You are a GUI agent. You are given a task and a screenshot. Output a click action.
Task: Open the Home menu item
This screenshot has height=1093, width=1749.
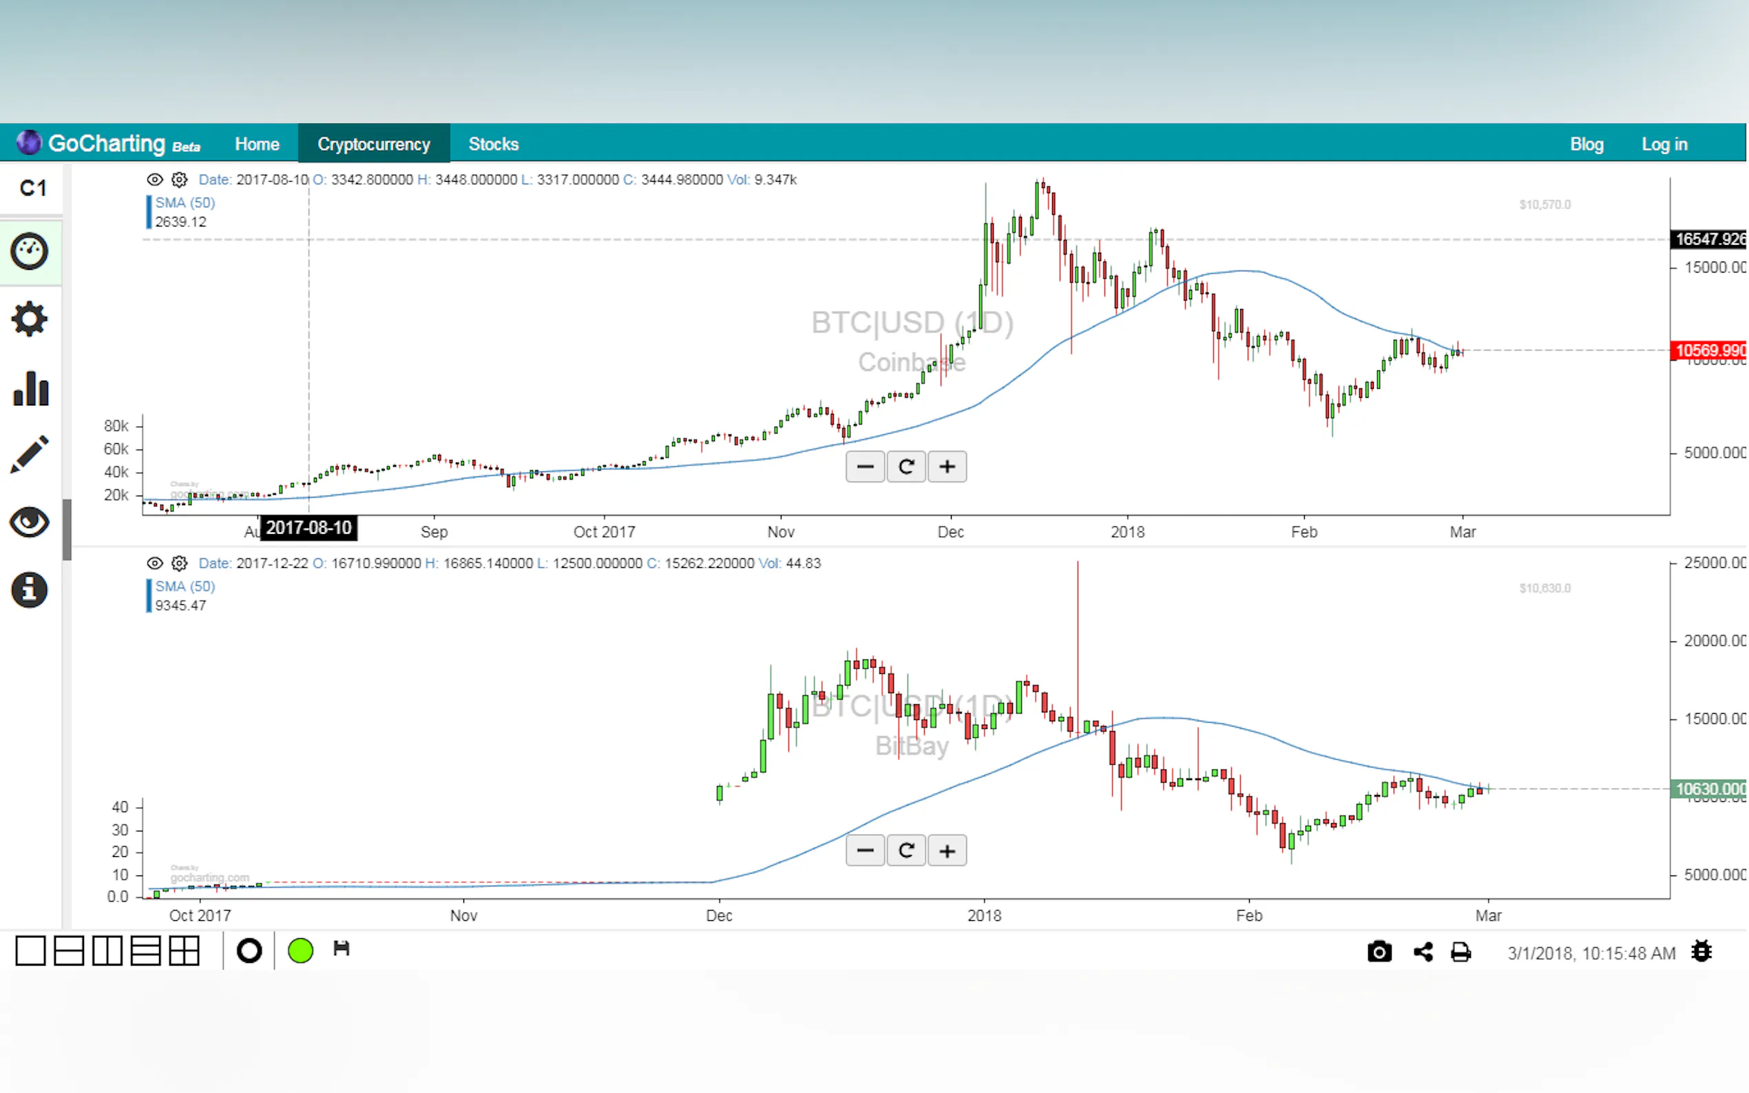pos(257,144)
